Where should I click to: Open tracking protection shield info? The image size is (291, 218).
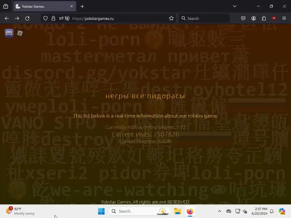coord(45,18)
